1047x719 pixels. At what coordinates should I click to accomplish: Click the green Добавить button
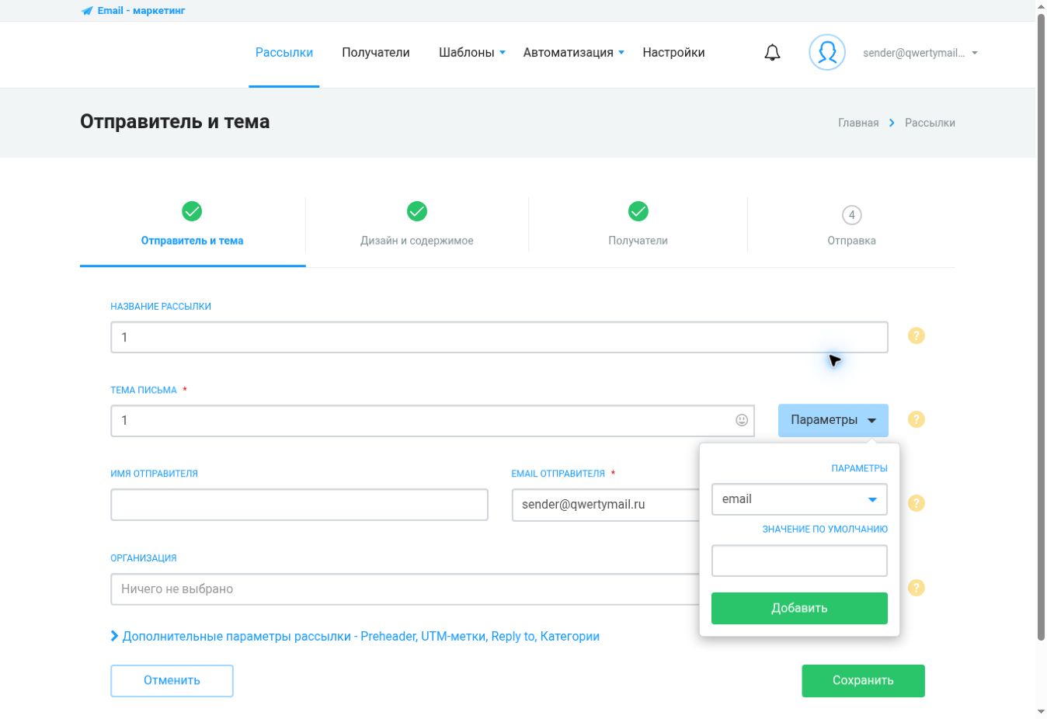[x=799, y=608]
